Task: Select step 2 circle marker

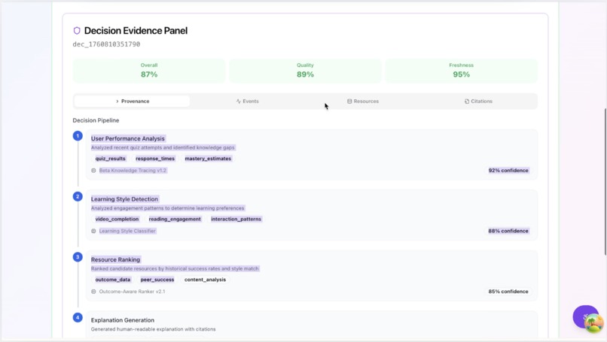Action: 78,197
